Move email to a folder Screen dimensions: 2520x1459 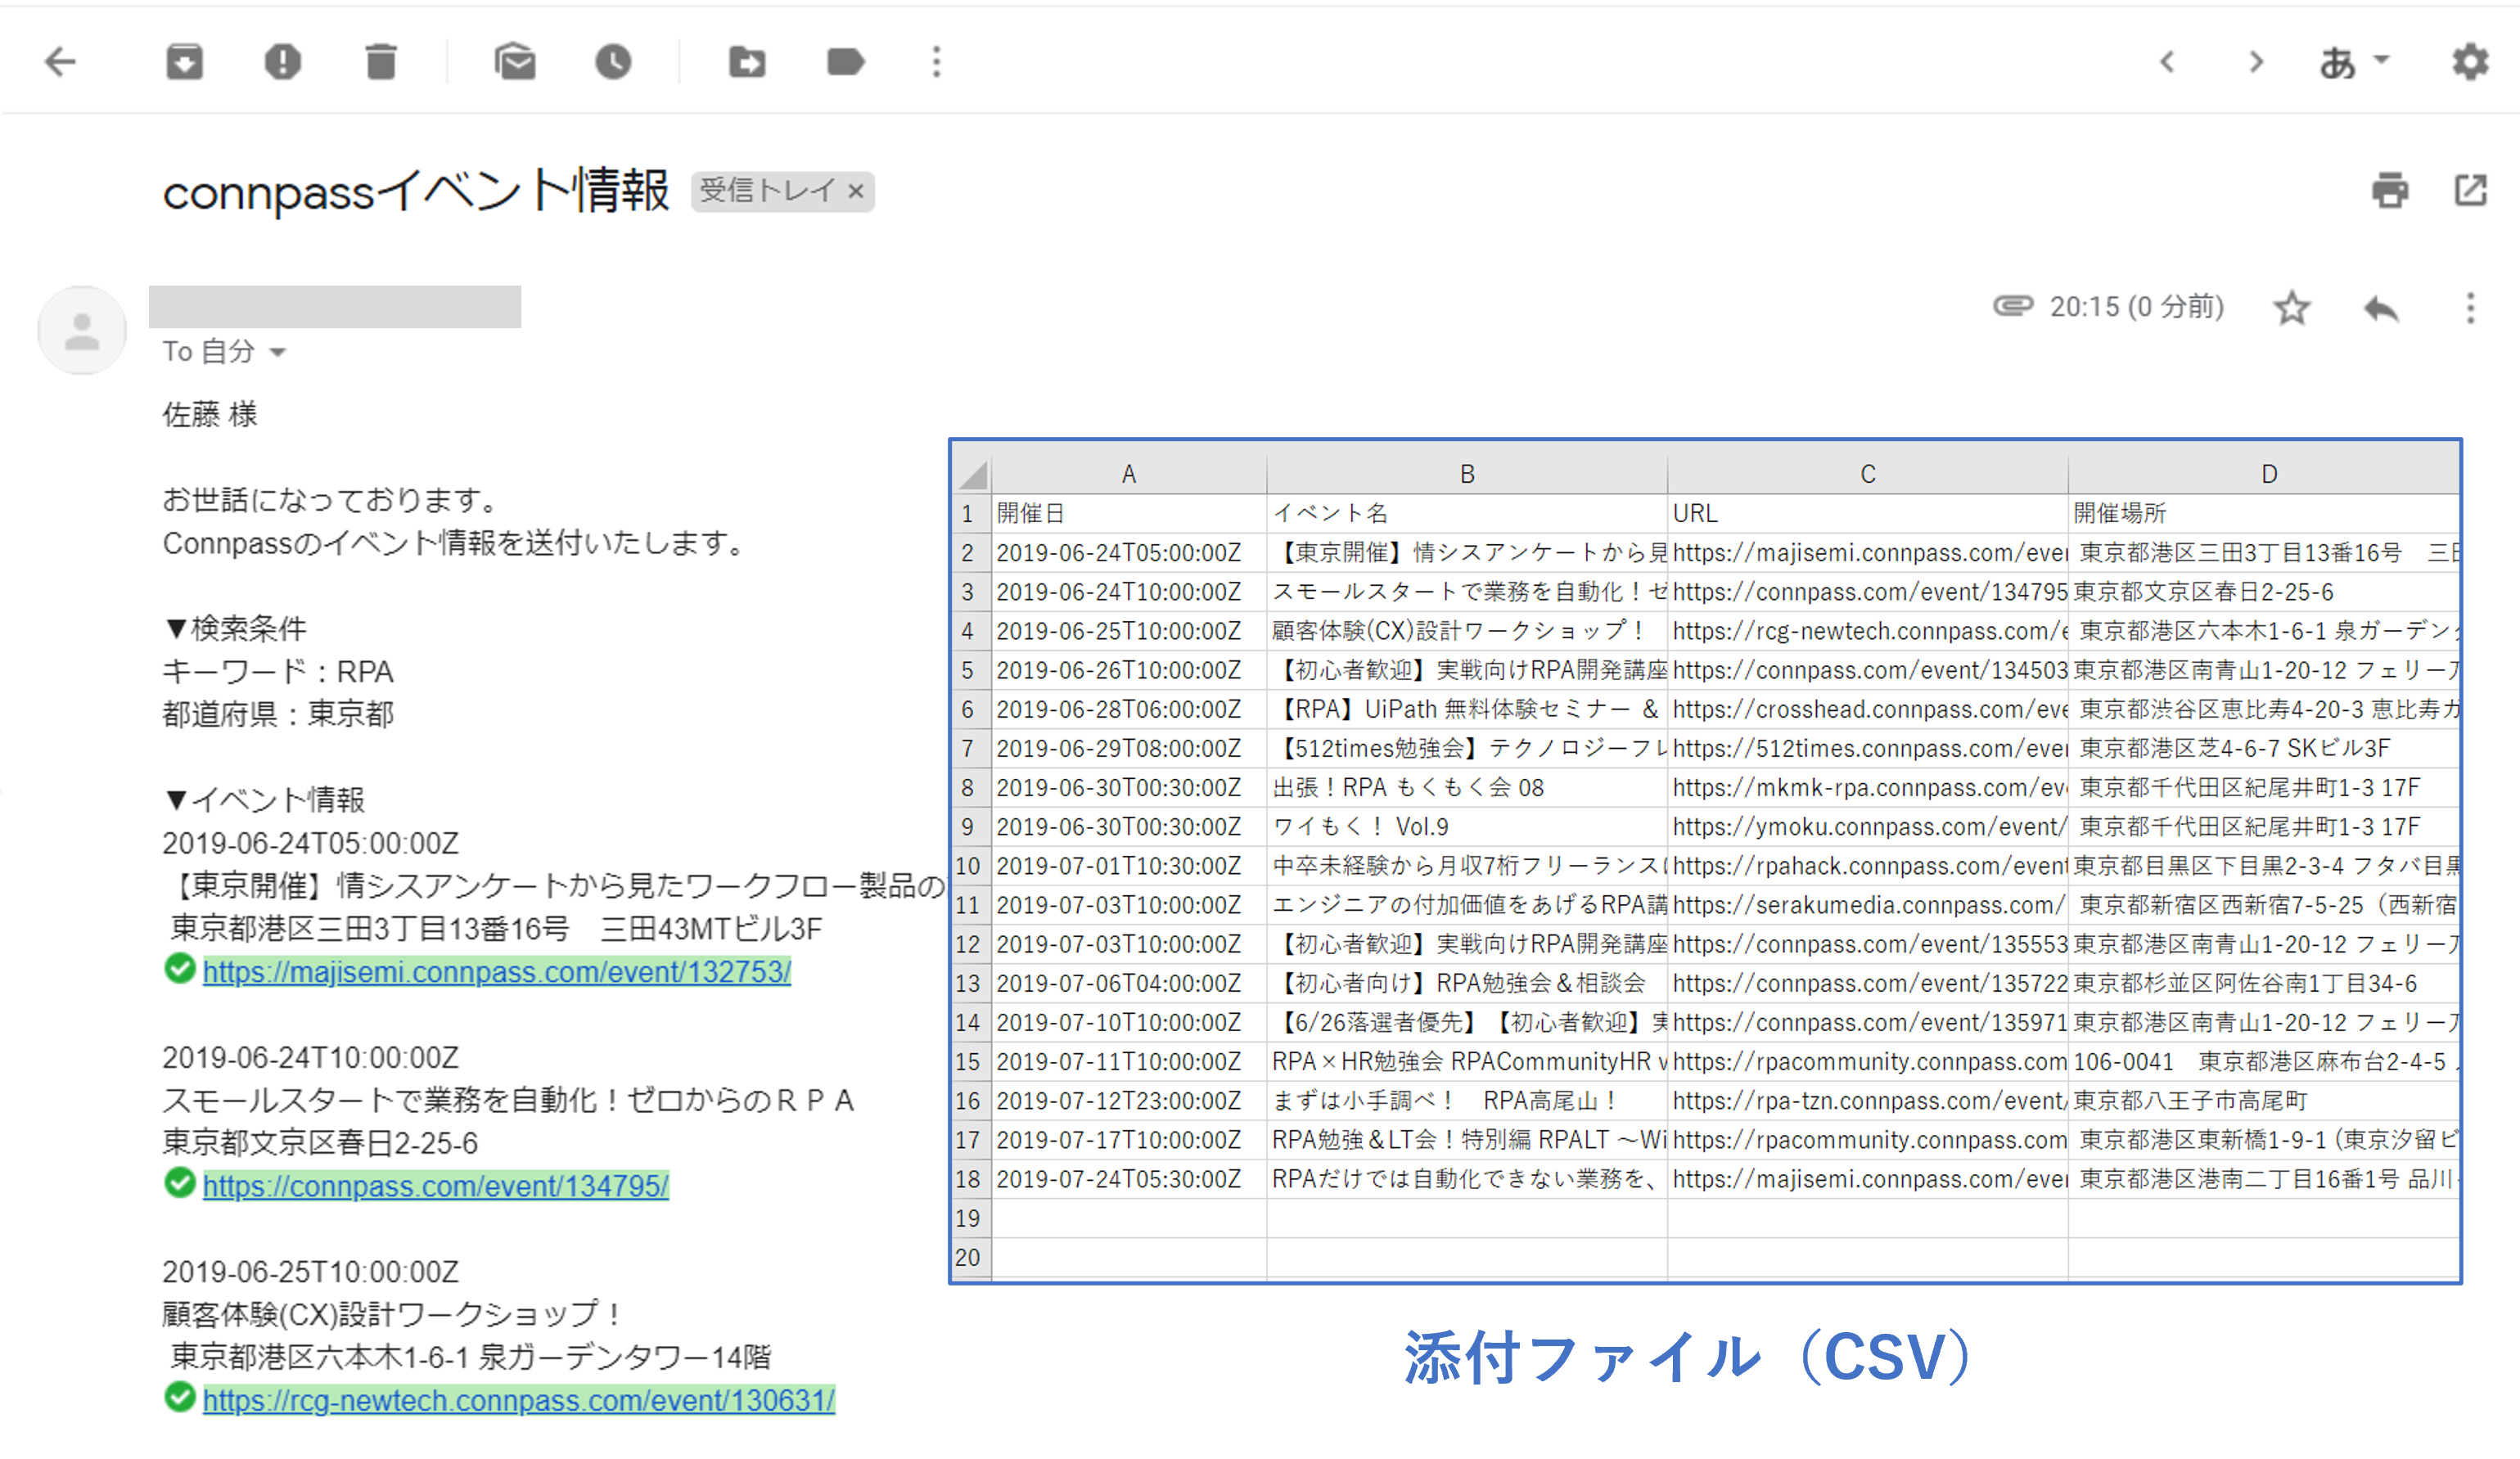tap(747, 62)
